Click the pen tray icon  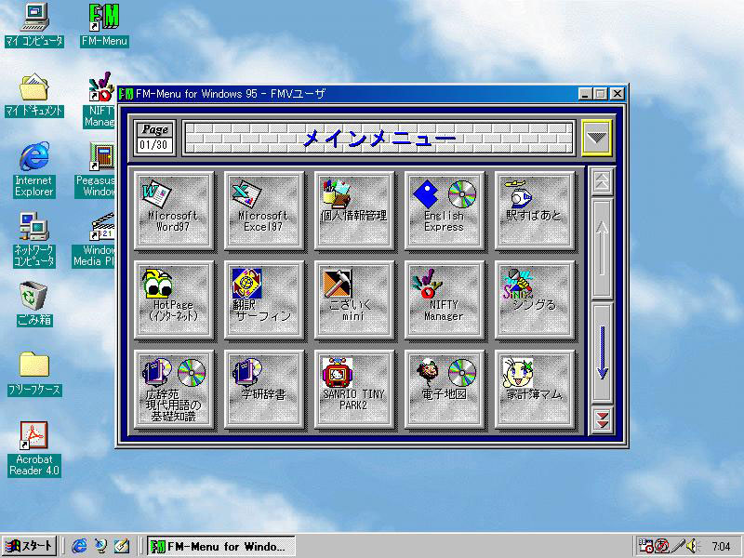tap(678, 546)
